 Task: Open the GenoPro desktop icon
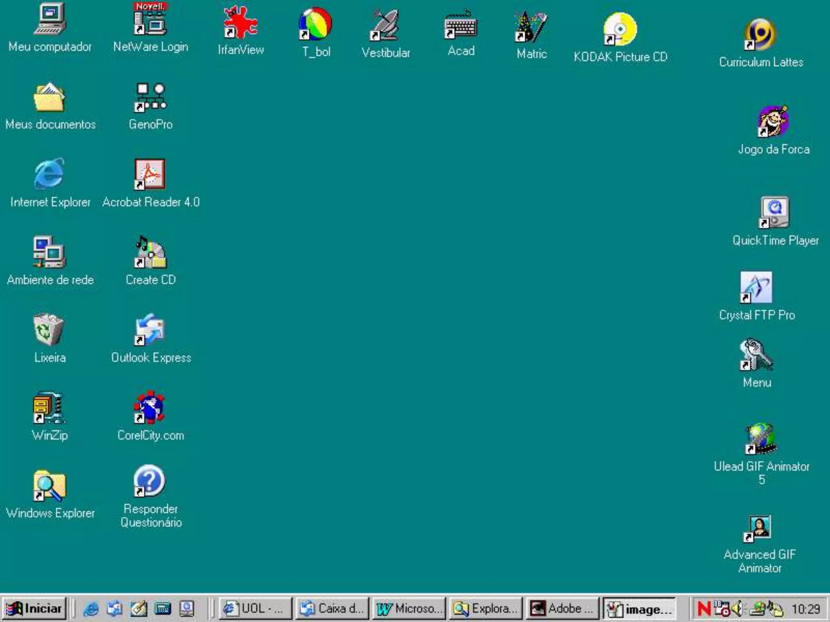[150, 98]
